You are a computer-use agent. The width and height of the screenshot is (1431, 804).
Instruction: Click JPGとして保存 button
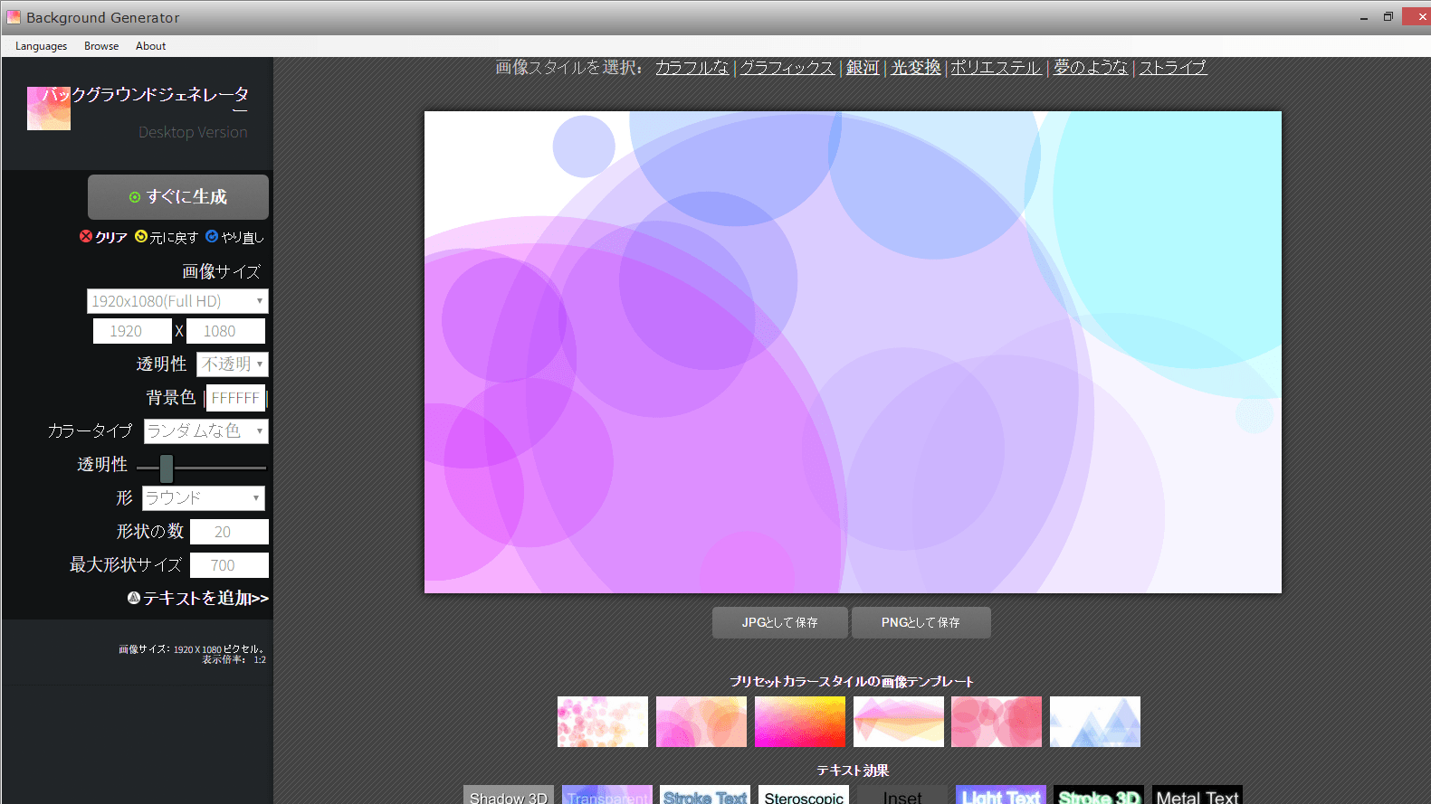click(780, 622)
